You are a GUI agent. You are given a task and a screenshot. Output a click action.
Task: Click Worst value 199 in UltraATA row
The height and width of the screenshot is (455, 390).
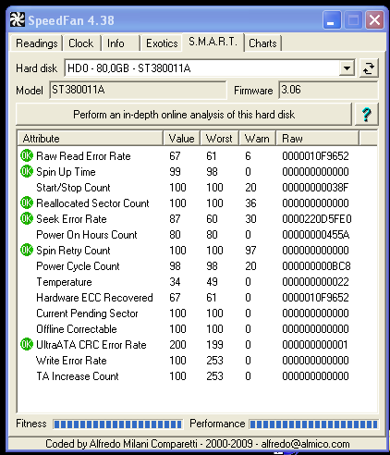click(x=214, y=345)
